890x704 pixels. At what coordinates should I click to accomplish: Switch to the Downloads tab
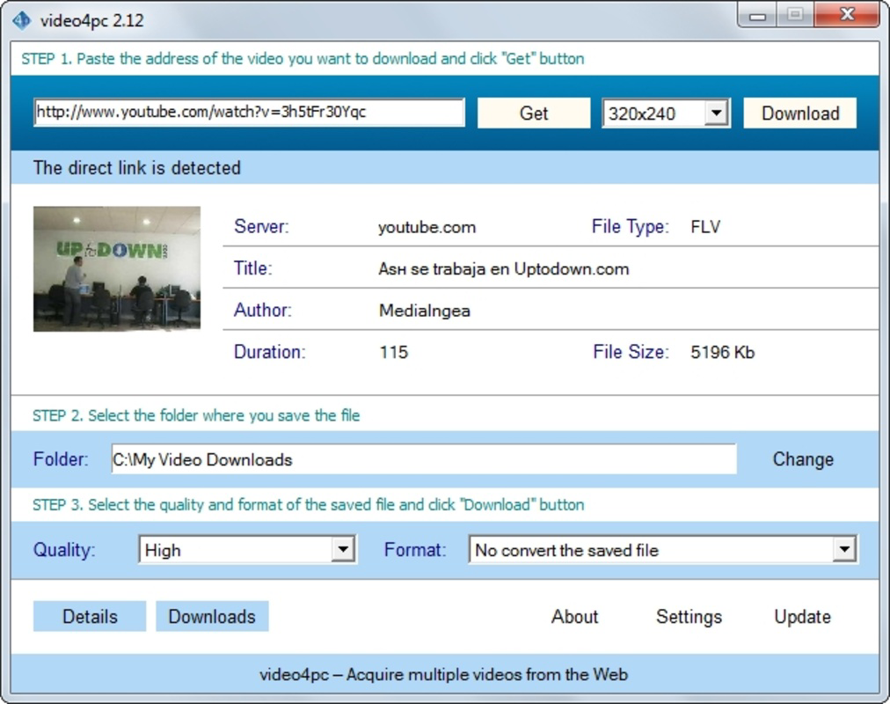(212, 617)
